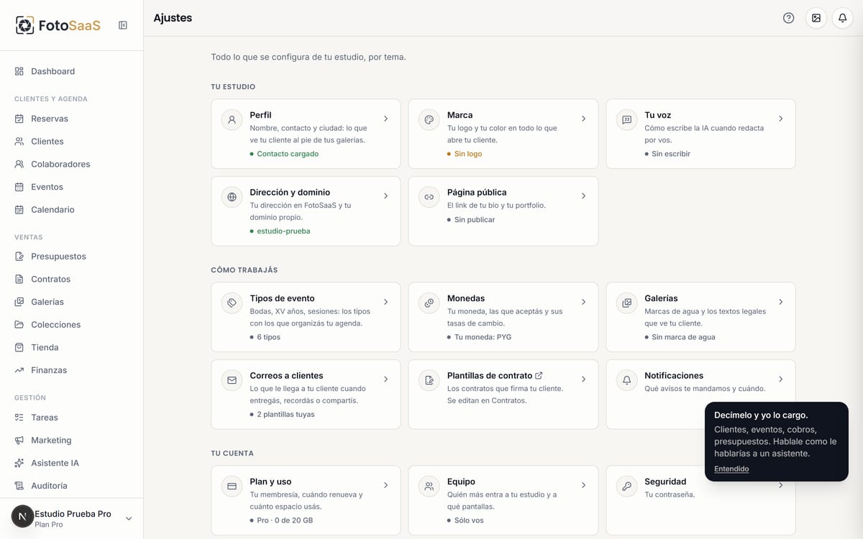Click the 'estudio-prueba' address text
863x539 pixels.
(x=283, y=231)
